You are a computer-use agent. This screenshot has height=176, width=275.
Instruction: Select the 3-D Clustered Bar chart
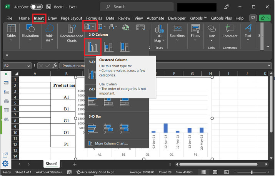(x=93, y=128)
